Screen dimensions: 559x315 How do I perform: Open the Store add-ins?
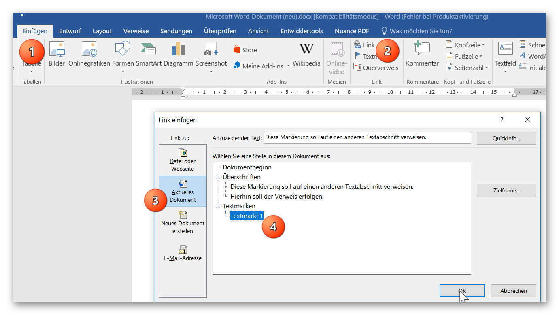click(245, 50)
